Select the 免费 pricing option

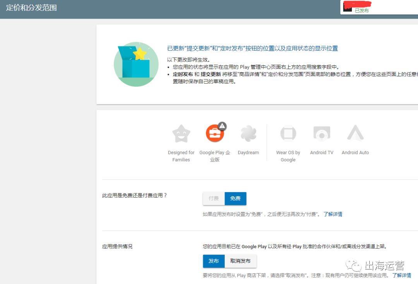click(x=235, y=198)
